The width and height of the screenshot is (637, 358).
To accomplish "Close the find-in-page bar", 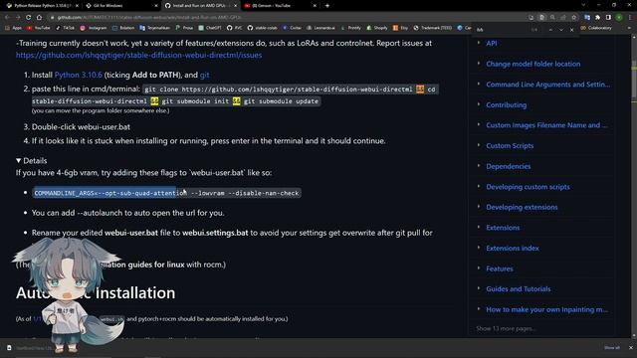I will pyautogui.click(x=571, y=30).
